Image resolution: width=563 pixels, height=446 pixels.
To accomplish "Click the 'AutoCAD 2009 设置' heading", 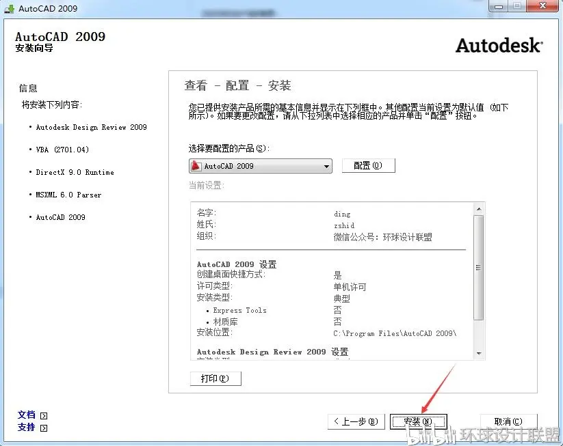I will click(237, 264).
